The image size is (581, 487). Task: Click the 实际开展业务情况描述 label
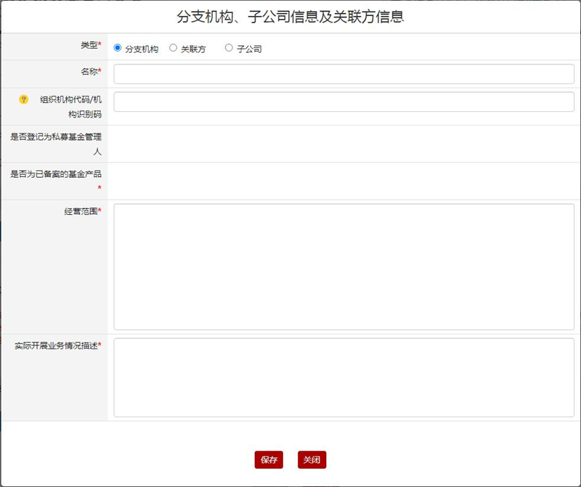pos(56,345)
